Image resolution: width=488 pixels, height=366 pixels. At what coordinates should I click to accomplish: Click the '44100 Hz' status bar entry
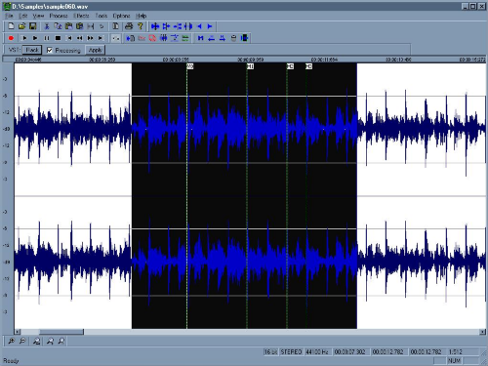tap(317, 352)
